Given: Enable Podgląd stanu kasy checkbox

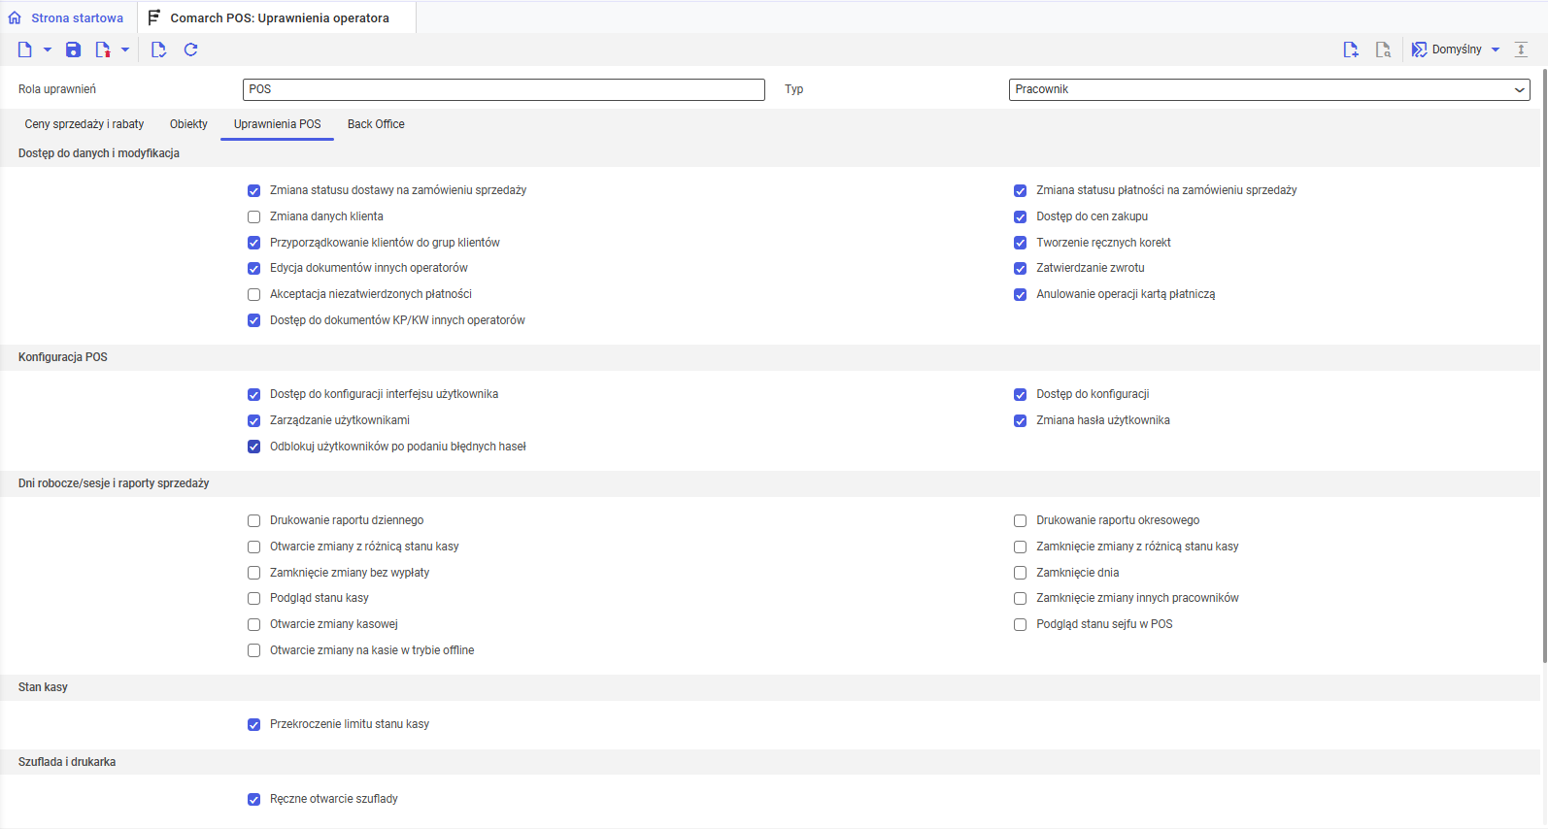Looking at the screenshot, I should [x=254, y=599].
